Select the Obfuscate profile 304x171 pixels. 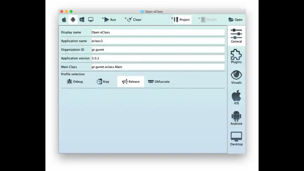(159, 82)
